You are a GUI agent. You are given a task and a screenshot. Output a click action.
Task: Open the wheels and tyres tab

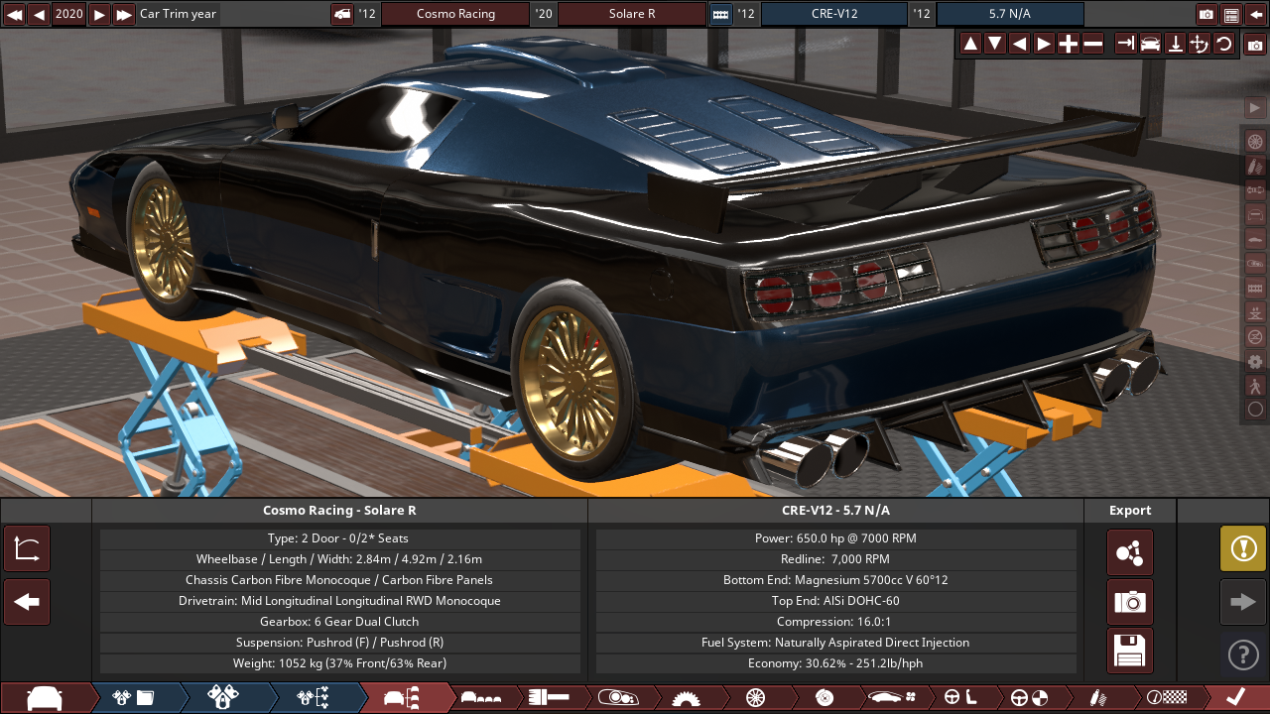coord(755,697)
